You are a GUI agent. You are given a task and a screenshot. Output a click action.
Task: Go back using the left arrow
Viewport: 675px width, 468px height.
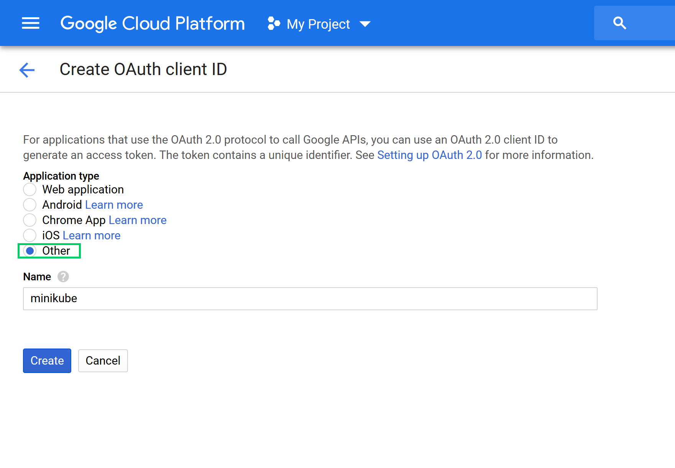[27, 70]
